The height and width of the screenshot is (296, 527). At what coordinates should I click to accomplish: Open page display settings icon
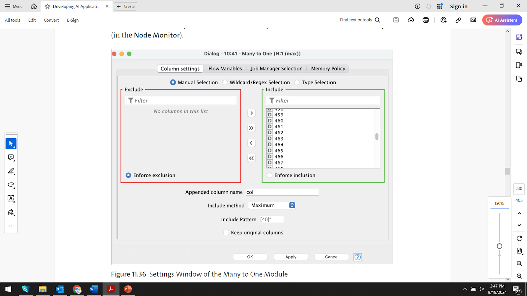coord(519,251)
